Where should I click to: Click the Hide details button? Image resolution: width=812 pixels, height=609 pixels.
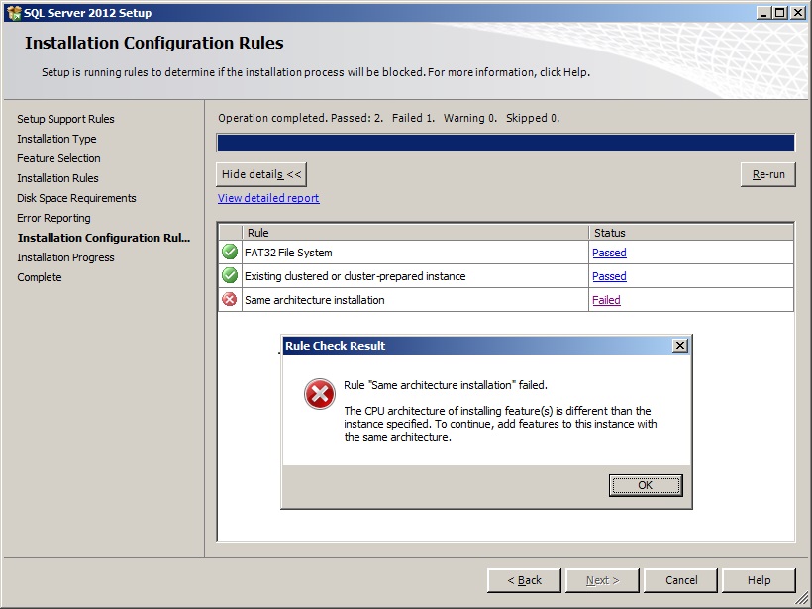pos(261,174)
